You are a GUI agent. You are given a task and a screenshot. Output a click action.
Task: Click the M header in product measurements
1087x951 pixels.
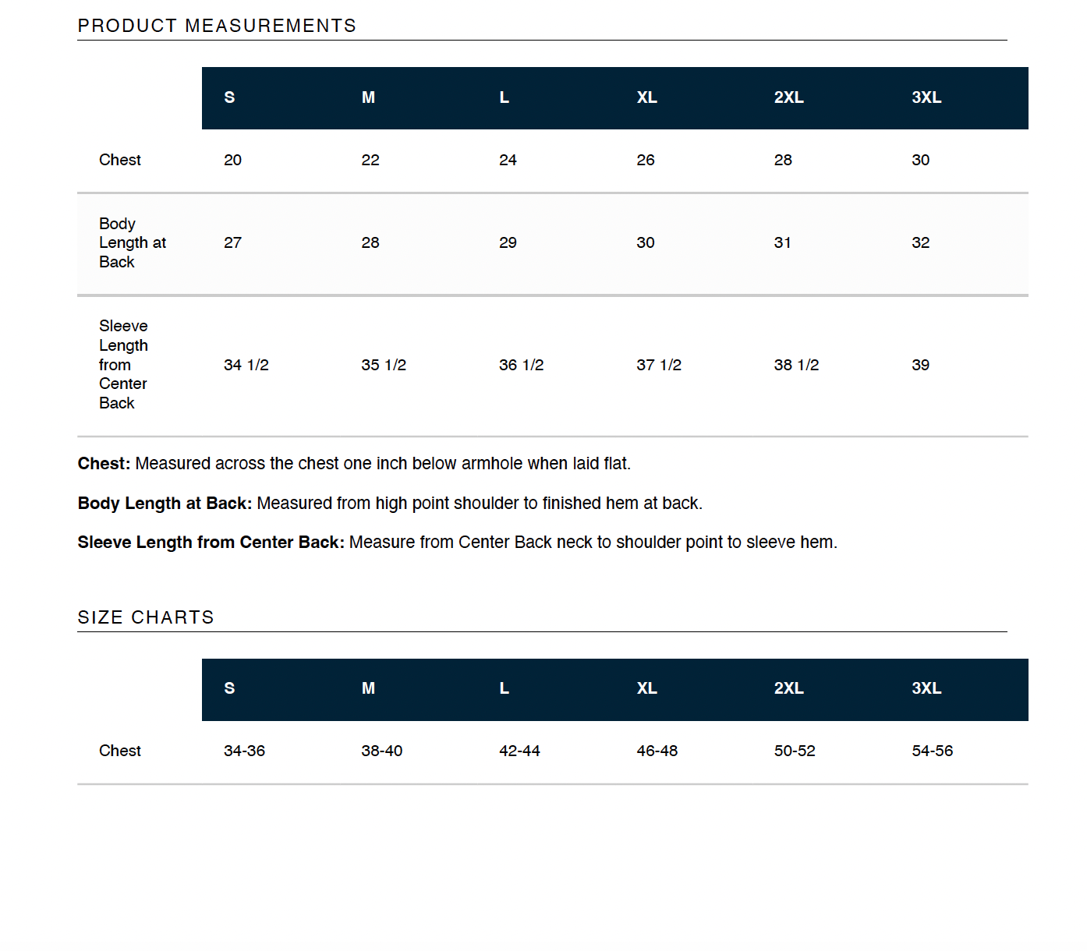coord(368,97)
